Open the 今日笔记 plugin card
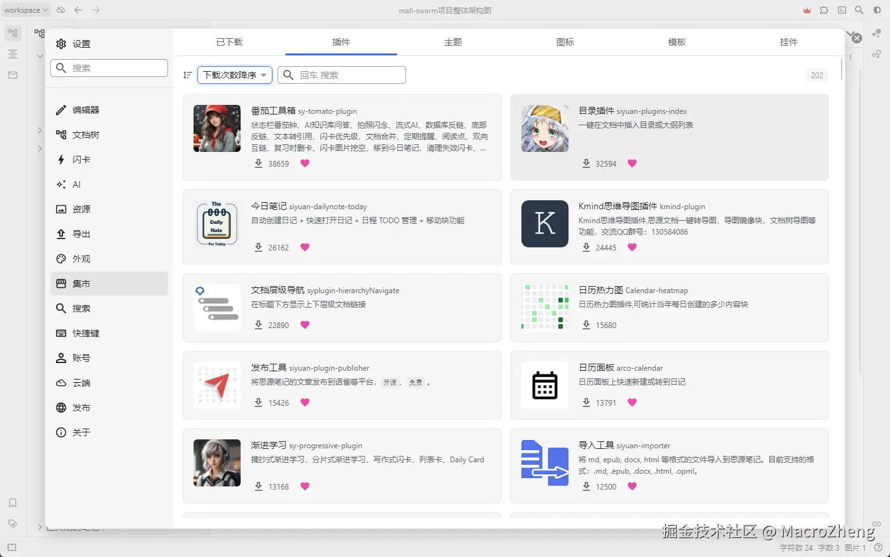This screenshot has width=890, height=557. 342,227
